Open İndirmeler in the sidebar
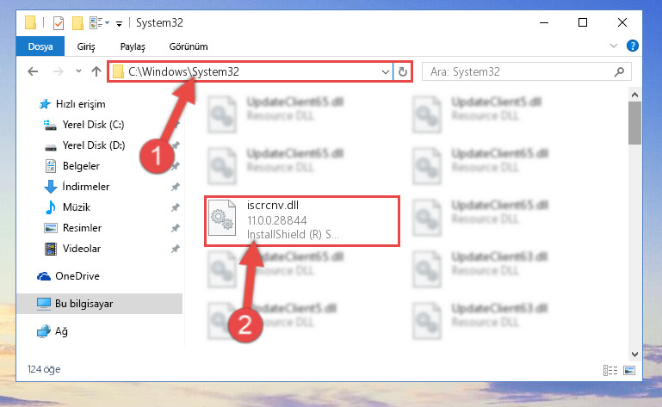Image resolution: width=662 pixels, height=407 pixels. pyautogui.click(x=86, y=187)
